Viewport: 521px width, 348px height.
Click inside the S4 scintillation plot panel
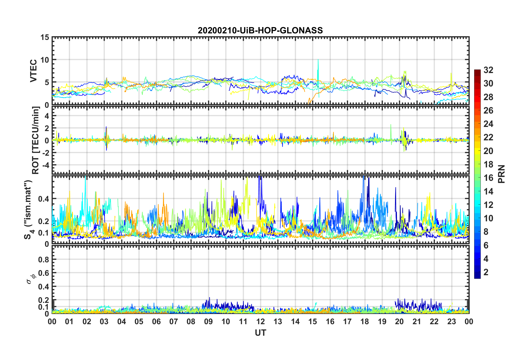[260, 210]
